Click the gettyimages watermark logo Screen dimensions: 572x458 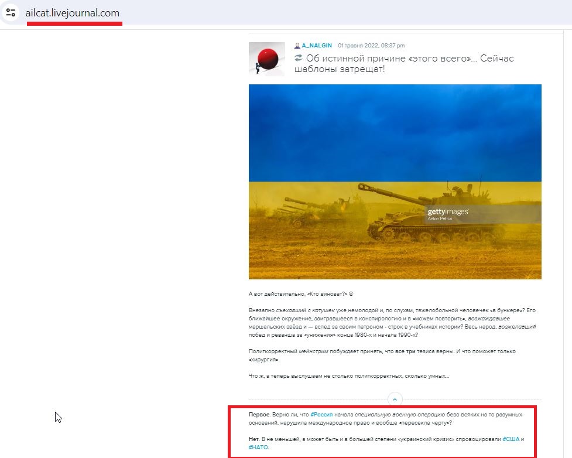click(x=448, y=211)
